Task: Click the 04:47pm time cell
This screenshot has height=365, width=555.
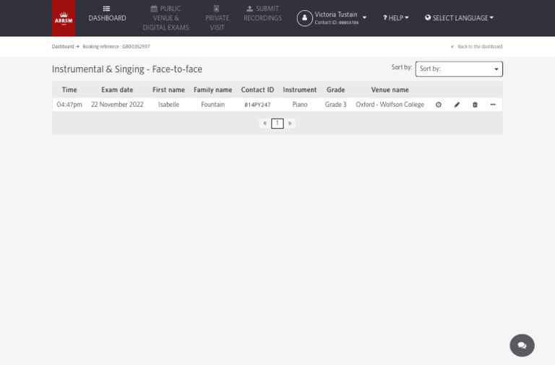Action: (x=69, y=104)
